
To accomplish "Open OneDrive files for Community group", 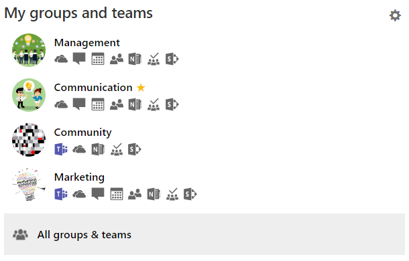I will 79,149.
